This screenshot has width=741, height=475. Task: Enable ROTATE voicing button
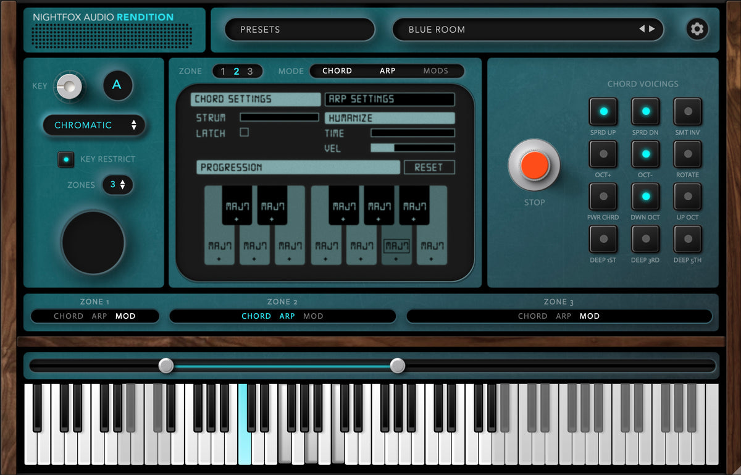pos(688,154)
